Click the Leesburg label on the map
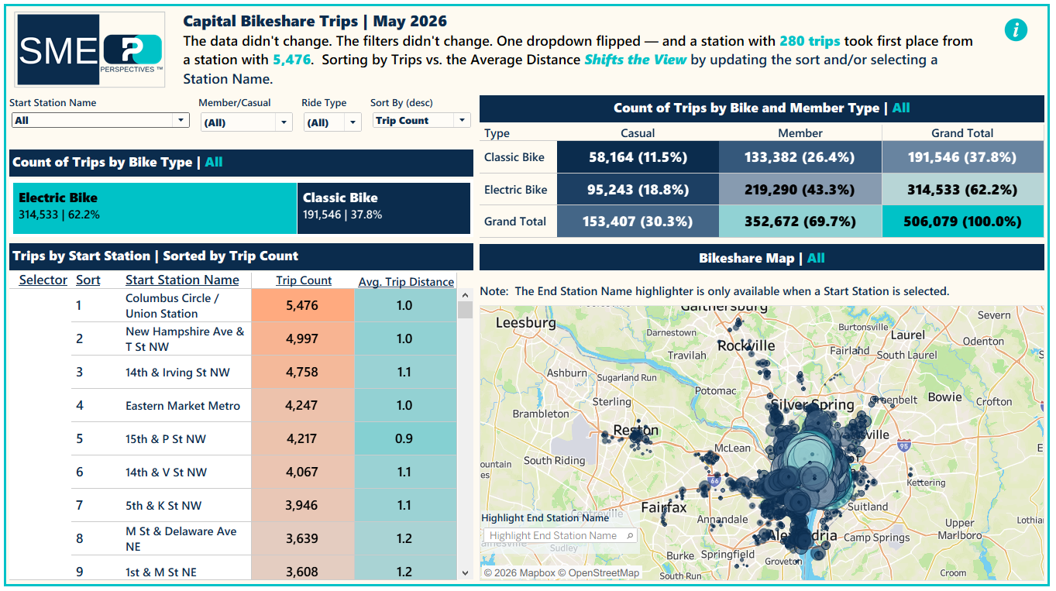The image size is (1056, 591). coord(528,322)
